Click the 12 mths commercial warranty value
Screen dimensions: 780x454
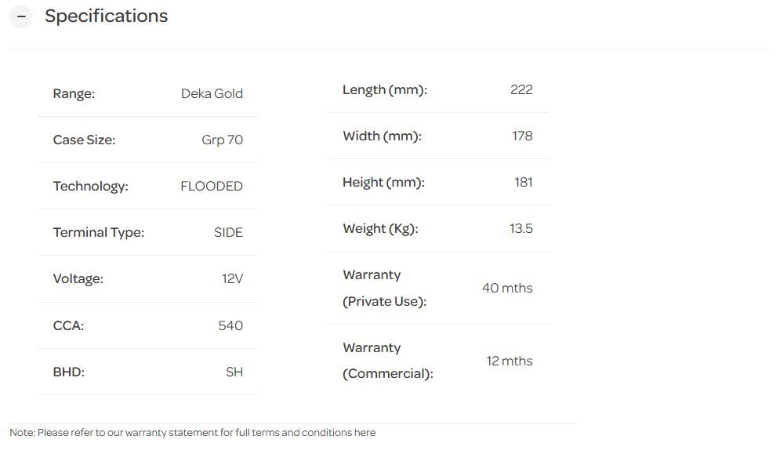pyautogui.click(x=510, y=361)
